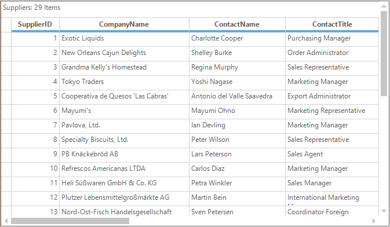
Task: Select the Charlotte Cooper contact cell
Action: click(x=237, y=39)
